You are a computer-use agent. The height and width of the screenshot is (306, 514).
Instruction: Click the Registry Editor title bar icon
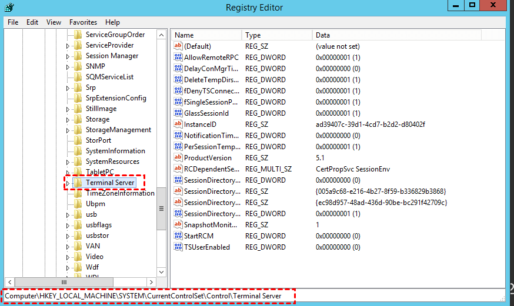click(x=9, y=8)
